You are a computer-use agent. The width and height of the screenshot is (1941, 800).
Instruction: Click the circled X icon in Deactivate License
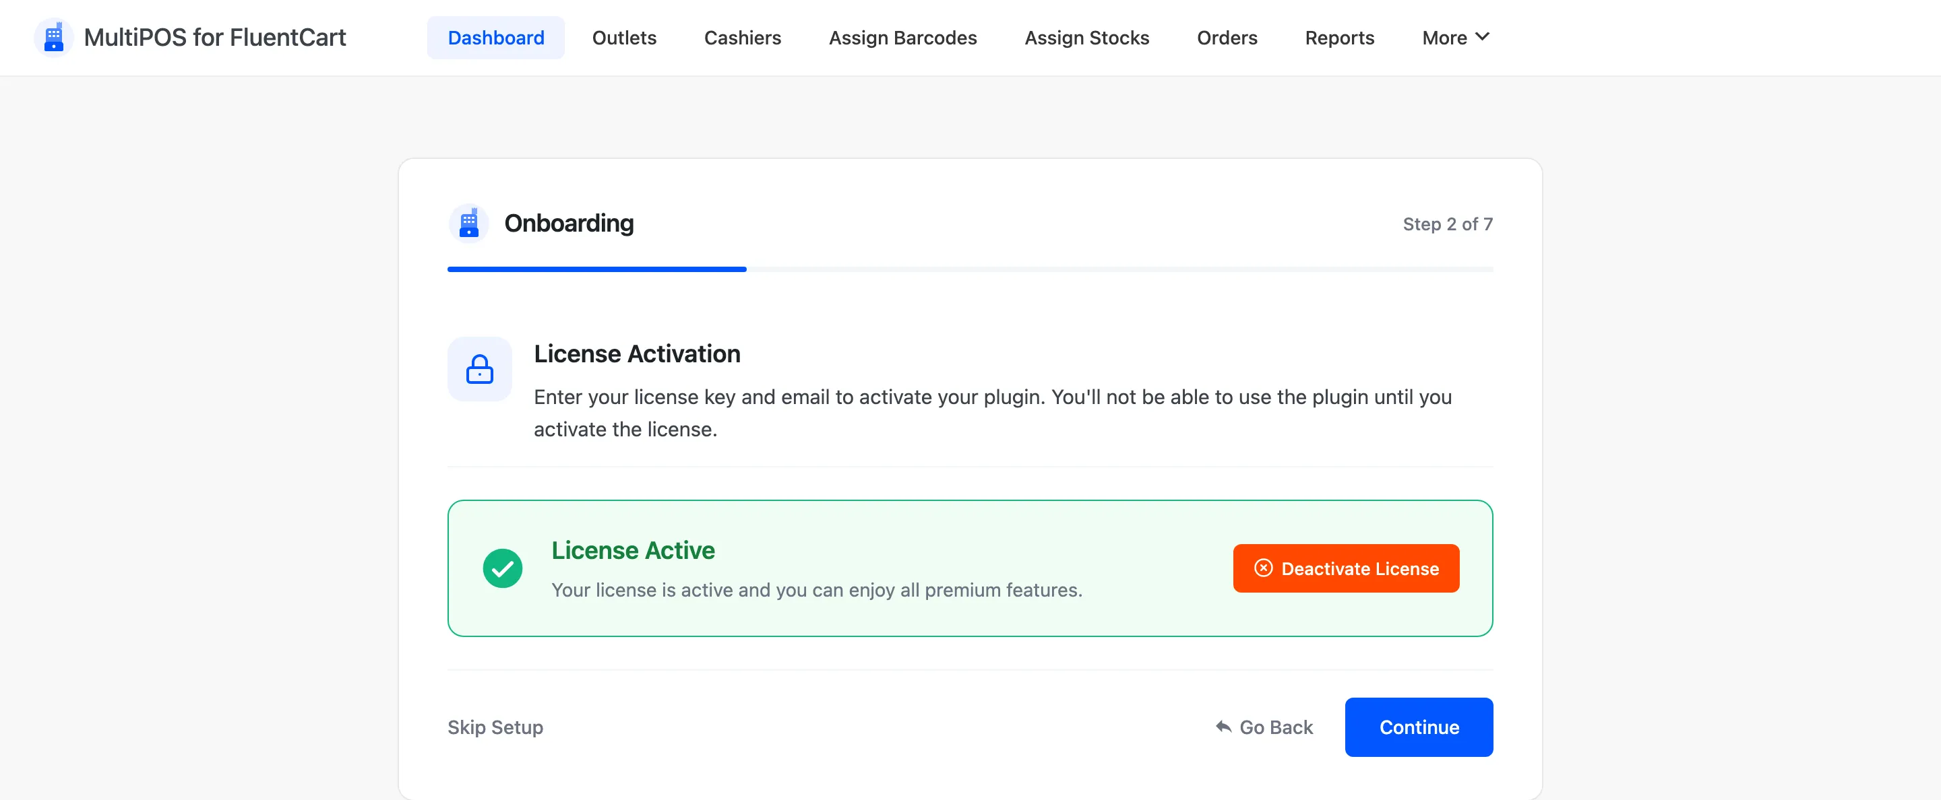click(1263, 568)
